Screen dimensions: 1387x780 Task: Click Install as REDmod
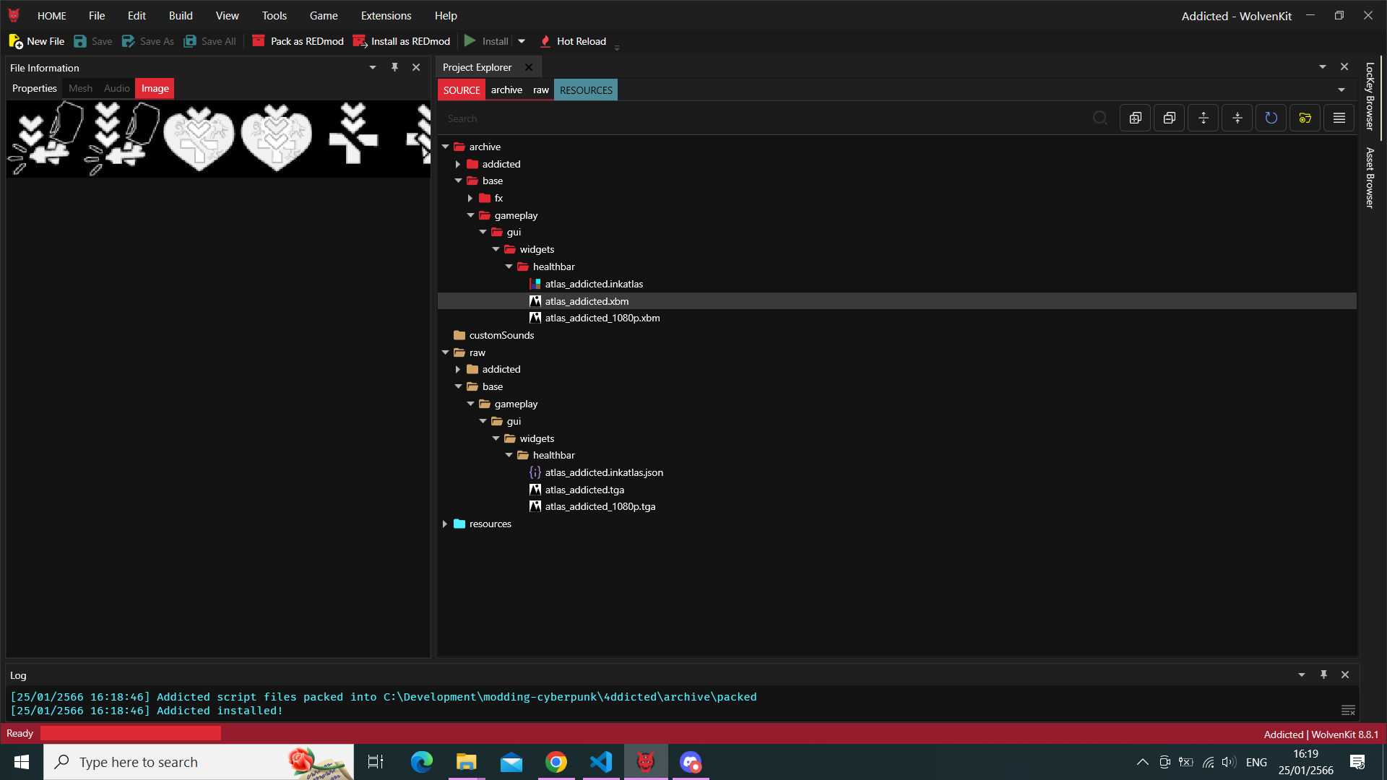pos(402,41)
